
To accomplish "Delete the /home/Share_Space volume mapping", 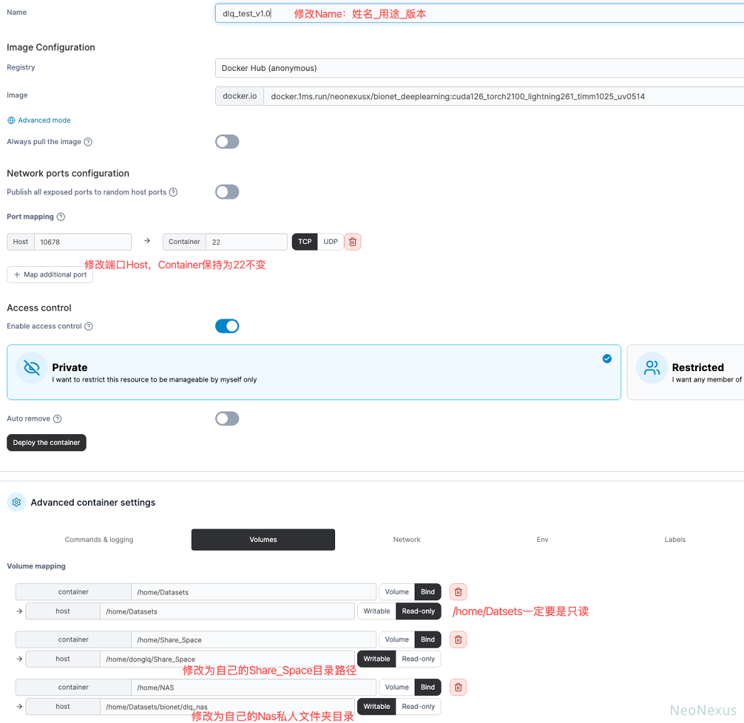I will click(458, 639).
